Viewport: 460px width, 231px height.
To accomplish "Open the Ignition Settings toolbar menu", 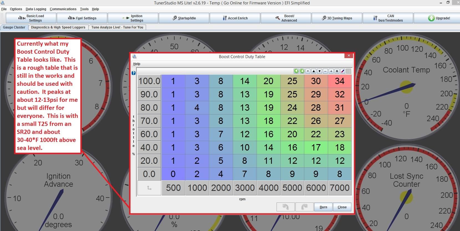I will click(133, 18).
